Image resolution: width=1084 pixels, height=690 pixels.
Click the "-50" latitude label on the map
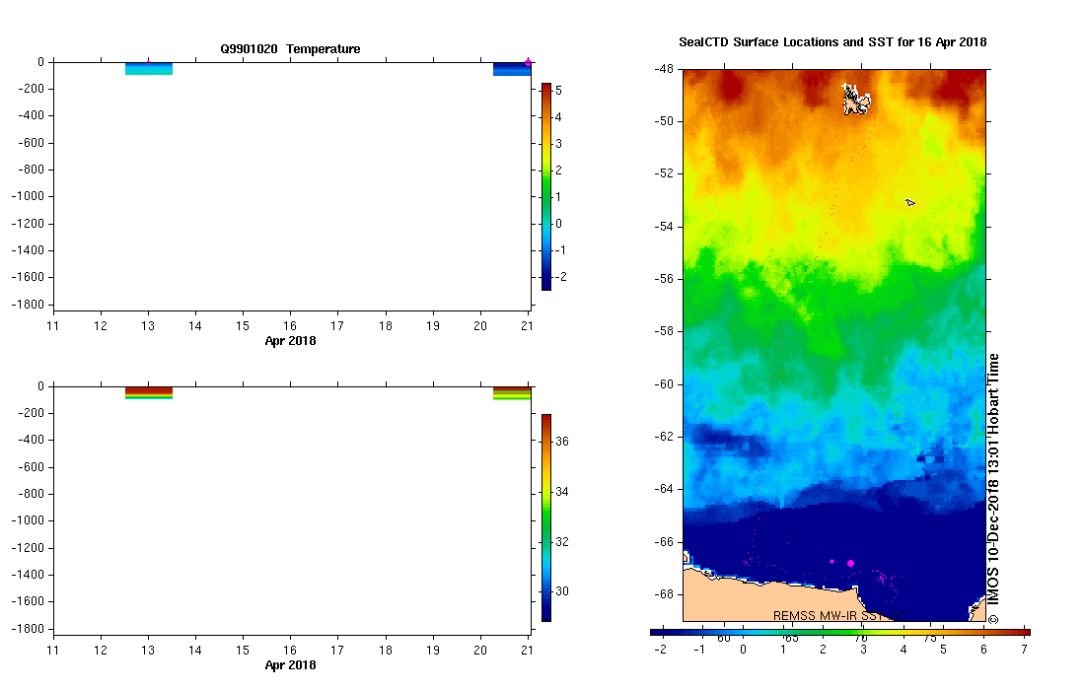pos(664,121)
